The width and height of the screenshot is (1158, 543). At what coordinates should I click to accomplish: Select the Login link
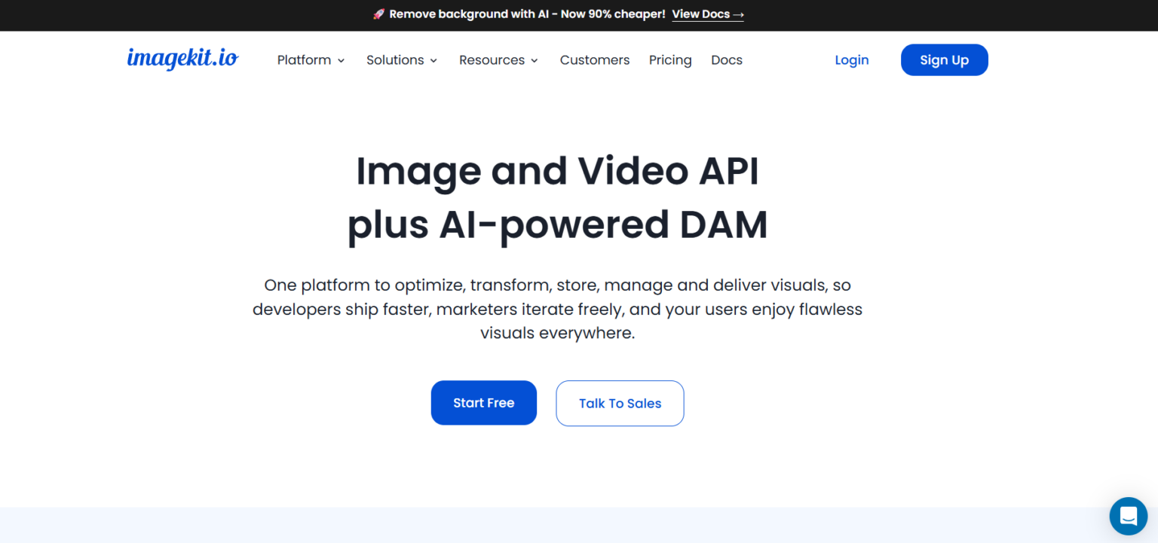click(851, 59)
